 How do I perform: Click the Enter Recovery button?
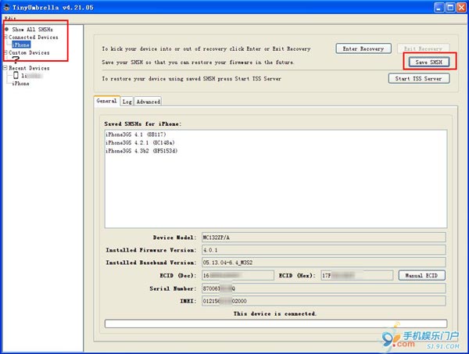tap(363, 48)
